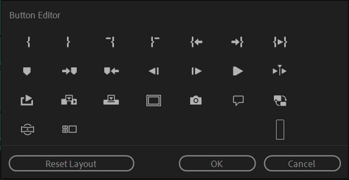
Task: Click the Step Forward one frame icon
Action: (196, 71)
